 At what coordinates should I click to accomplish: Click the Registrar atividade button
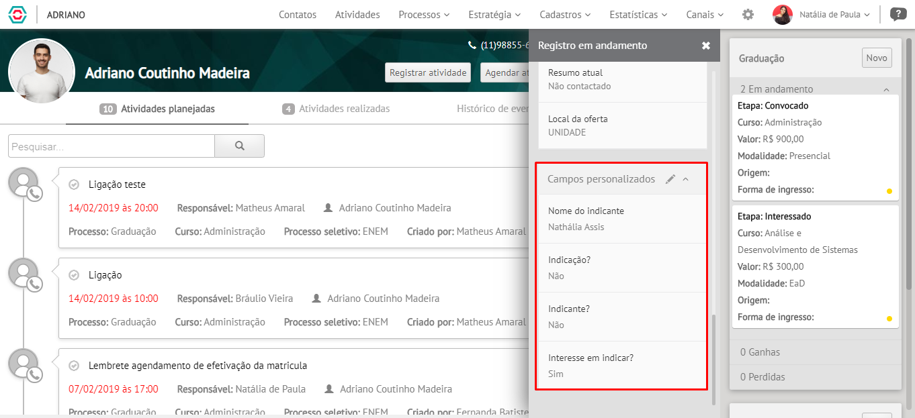pos(428,72)
